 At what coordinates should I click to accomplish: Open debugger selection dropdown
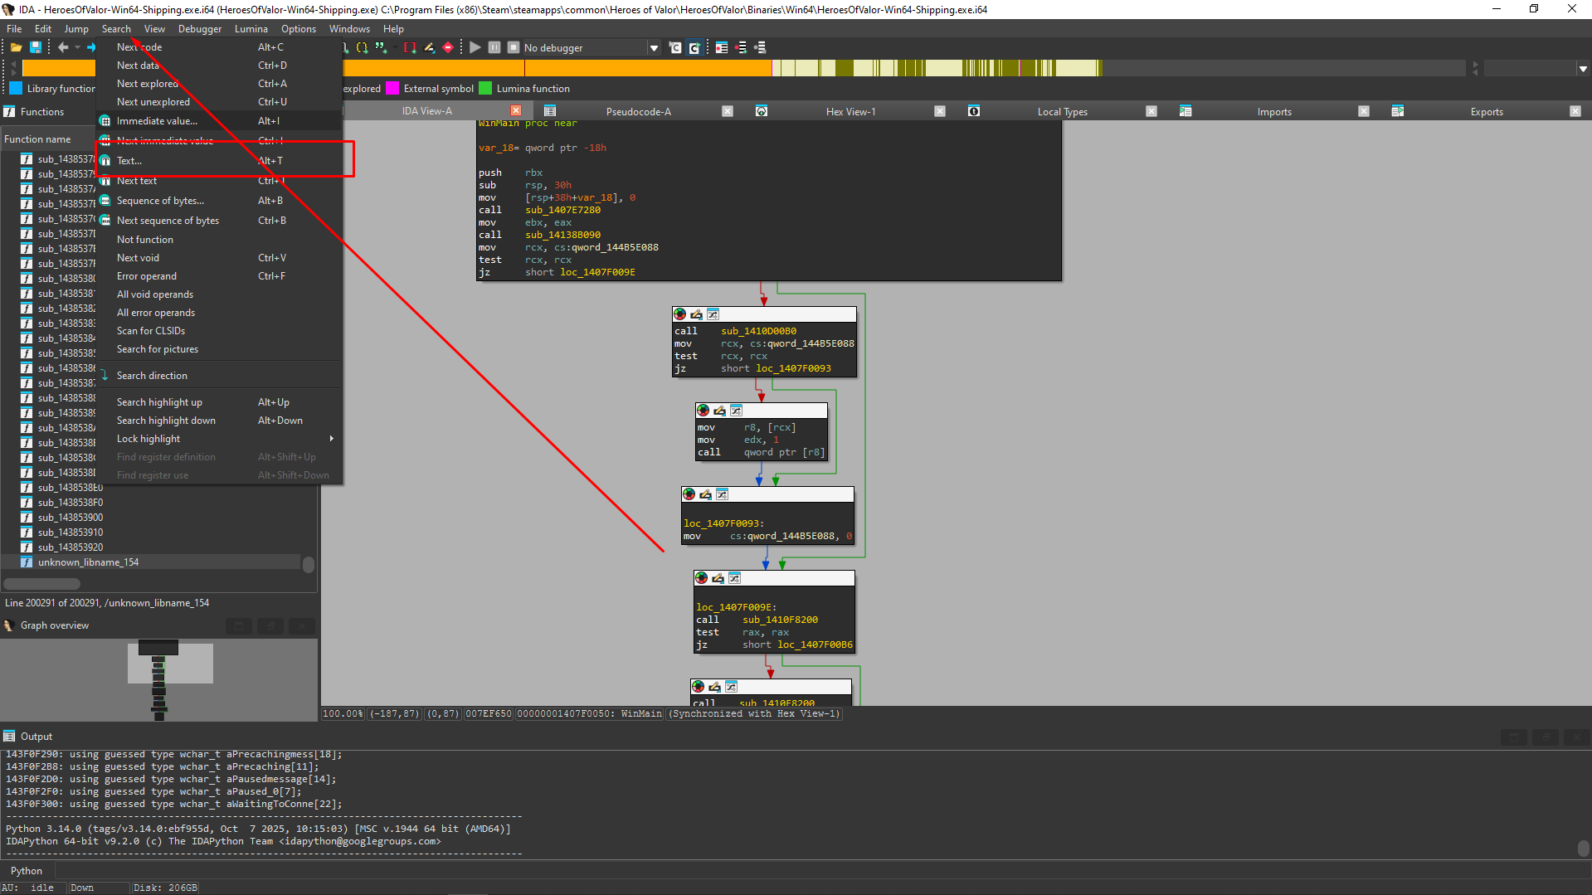tap(654, 48)
